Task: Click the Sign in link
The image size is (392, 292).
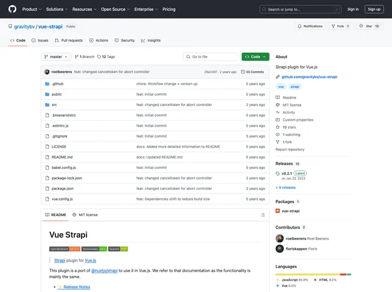Action: coord(353,9)
